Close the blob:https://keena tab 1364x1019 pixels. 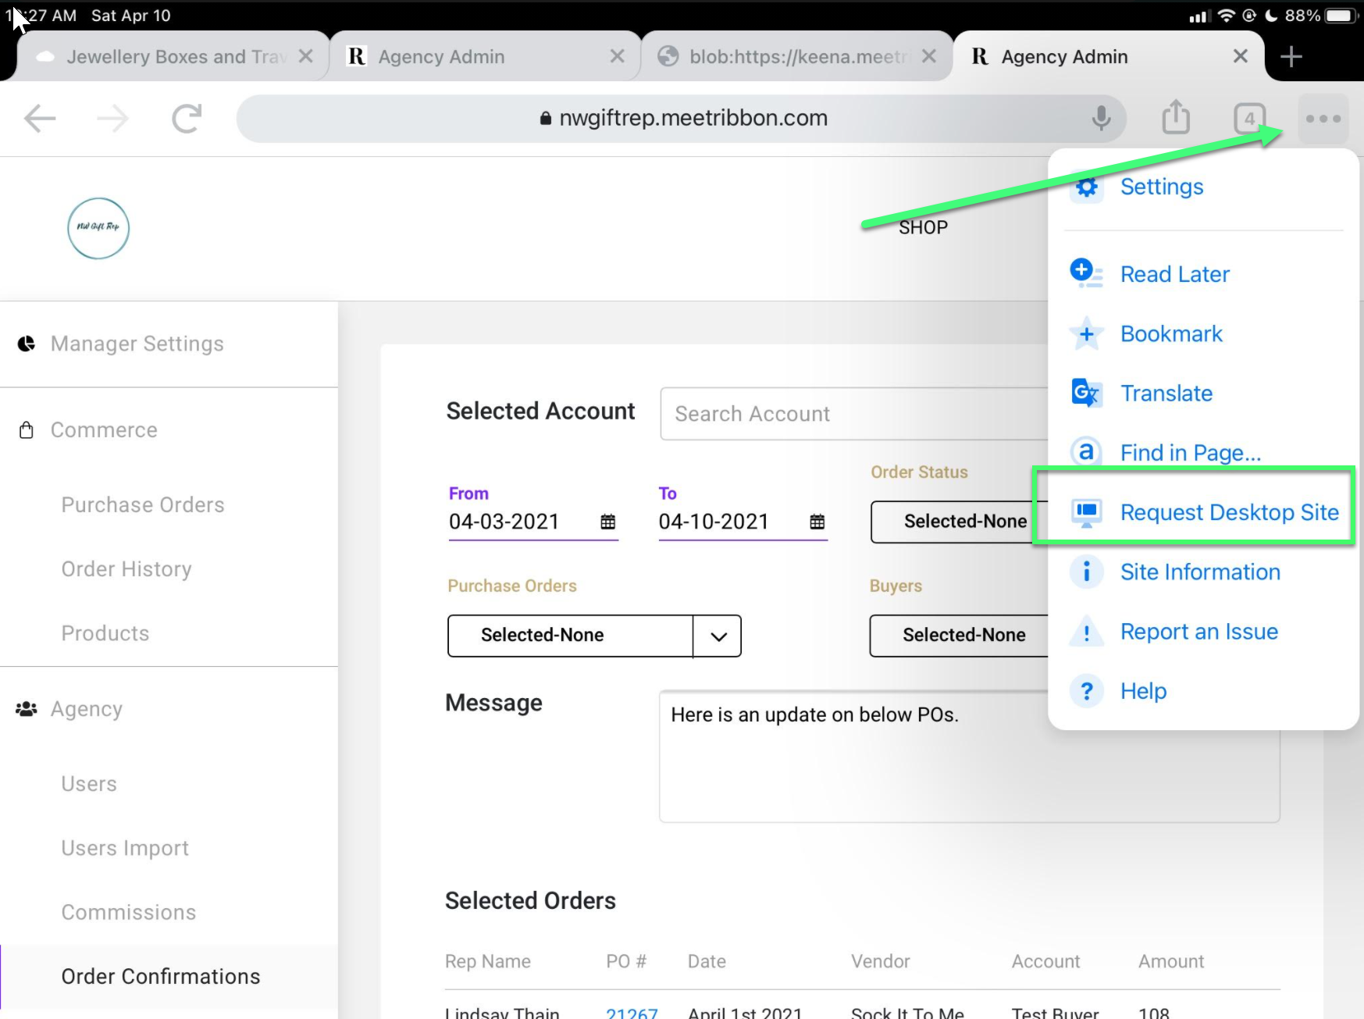pyautogui.click(x=928, y=56)
